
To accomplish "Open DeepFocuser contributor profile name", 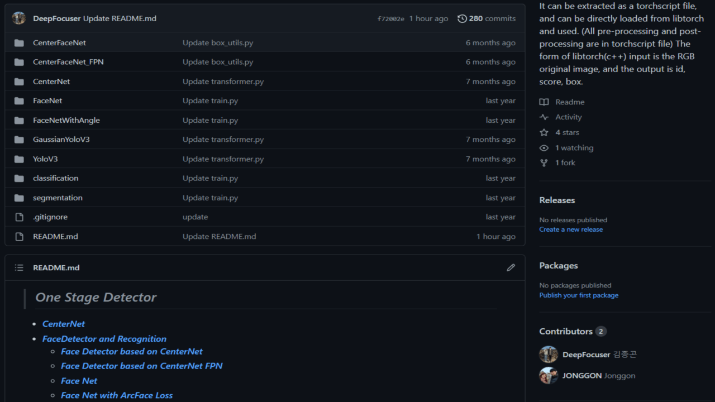I will pyautogui.click(x=587, y=355).
